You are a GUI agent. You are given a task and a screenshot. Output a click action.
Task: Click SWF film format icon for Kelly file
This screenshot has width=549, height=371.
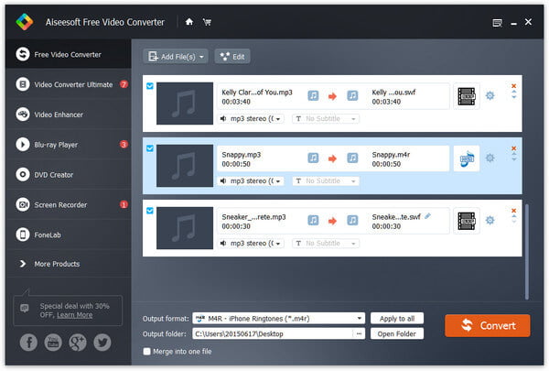tap(467, 96)
